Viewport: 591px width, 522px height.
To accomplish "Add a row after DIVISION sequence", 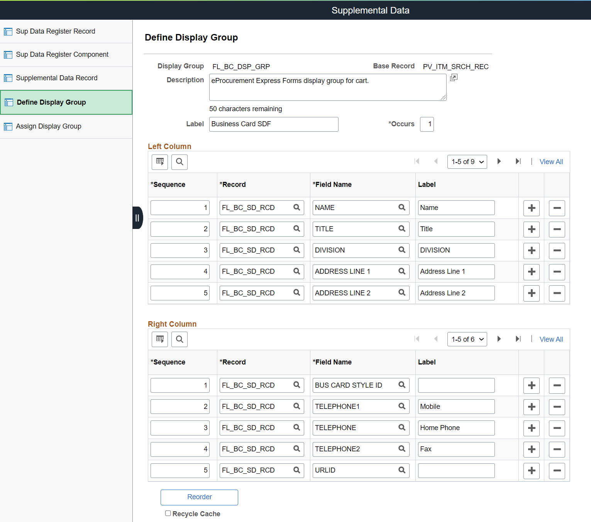I will pos(532,251).
